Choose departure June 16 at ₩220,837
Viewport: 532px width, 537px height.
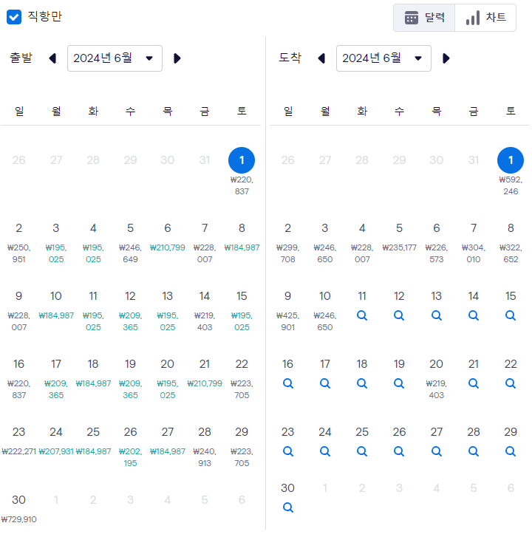(18, 379)
